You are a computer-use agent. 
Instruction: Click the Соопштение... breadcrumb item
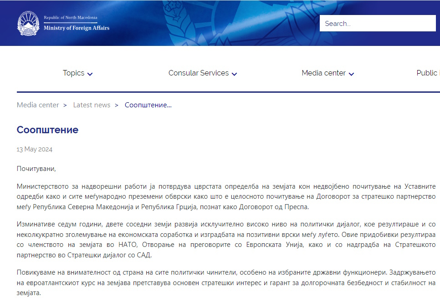click(x=148, y=105)
